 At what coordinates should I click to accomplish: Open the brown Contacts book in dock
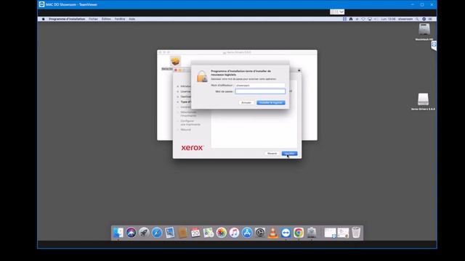(x=182, y=233)
